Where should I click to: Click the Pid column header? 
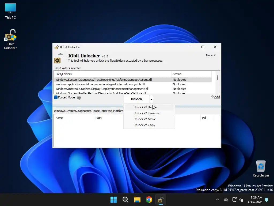pos(207,118)
